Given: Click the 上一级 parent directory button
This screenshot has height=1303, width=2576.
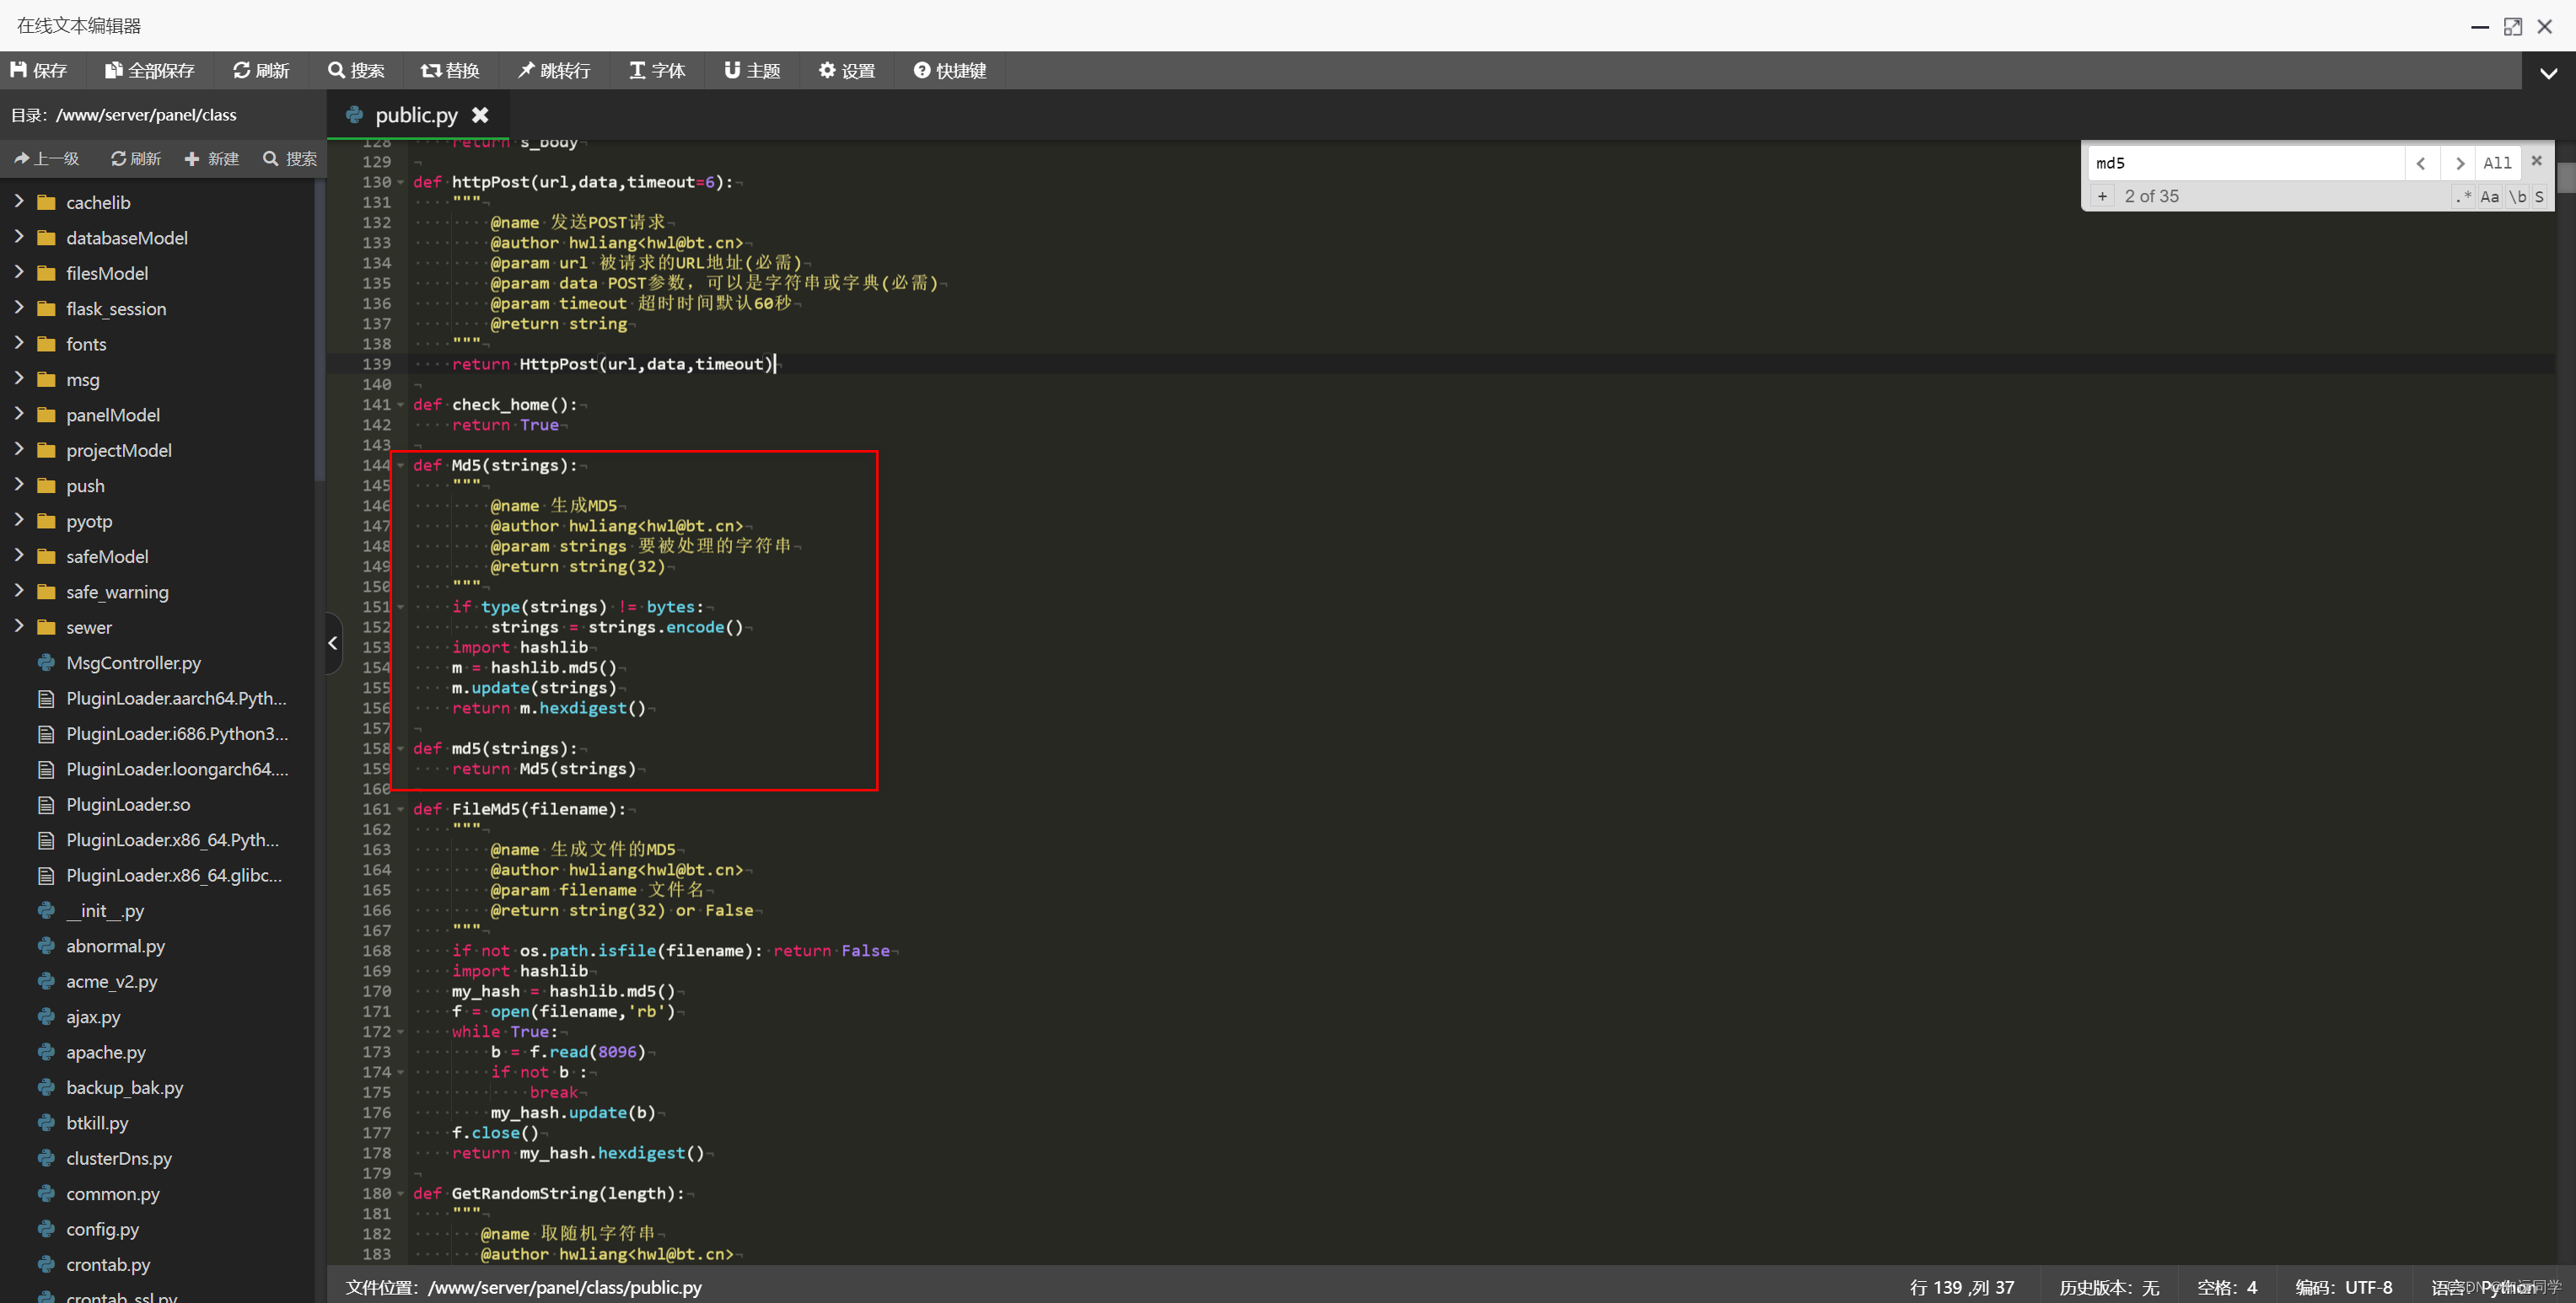Looking at the screenshot, I should click(46, 159).
